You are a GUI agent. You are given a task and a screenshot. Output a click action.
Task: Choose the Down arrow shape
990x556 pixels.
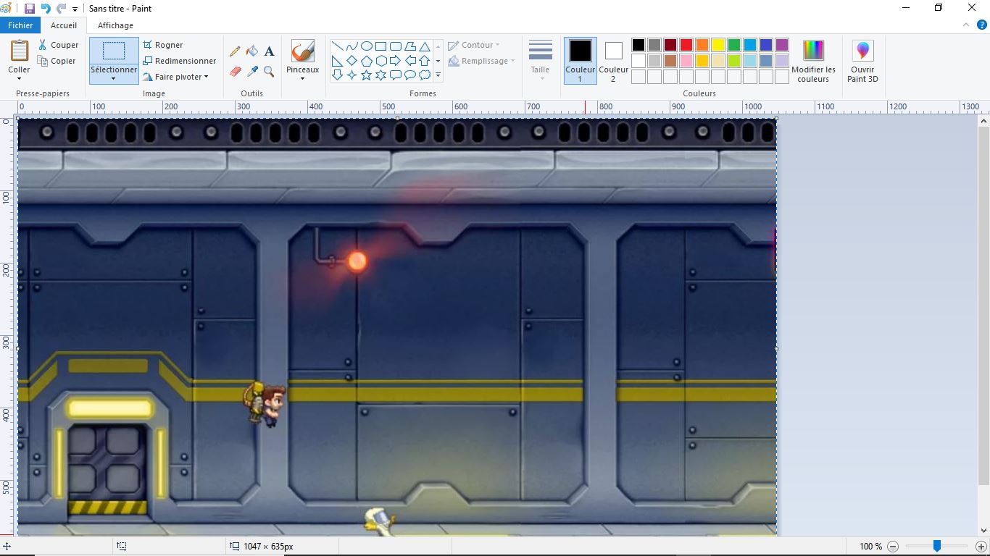tap(337, 75)
